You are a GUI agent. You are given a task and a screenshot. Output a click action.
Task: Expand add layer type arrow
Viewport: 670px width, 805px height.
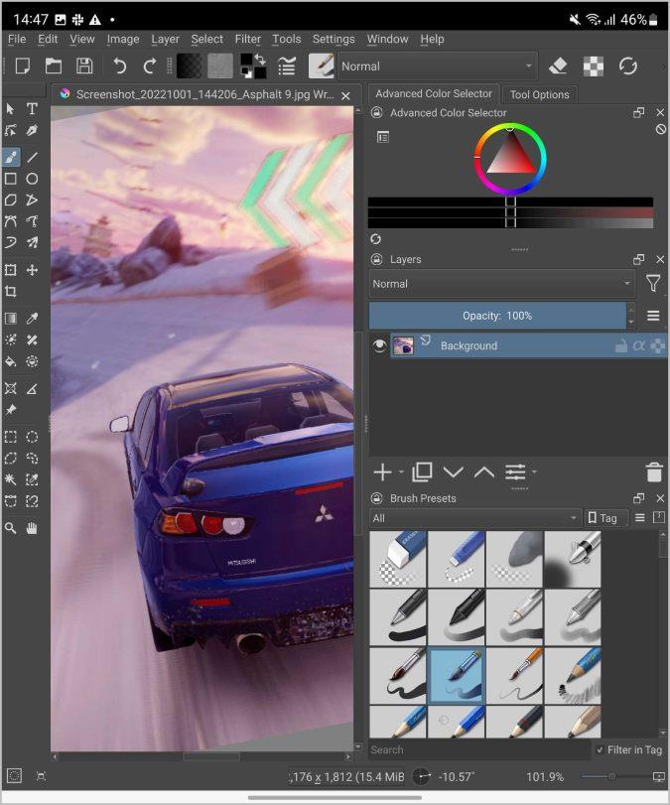[x=401, y=471]
